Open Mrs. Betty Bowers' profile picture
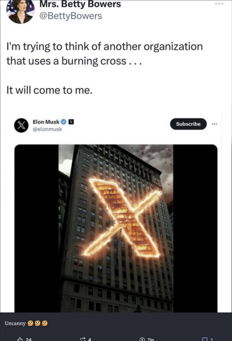The width and height of the screenshot is (232, 341). pos(20,11)
